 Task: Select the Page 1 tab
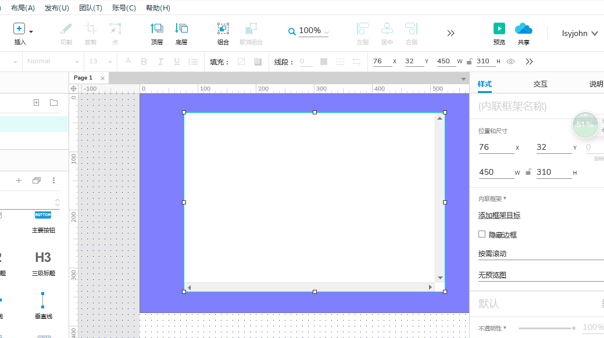point(83,78)
